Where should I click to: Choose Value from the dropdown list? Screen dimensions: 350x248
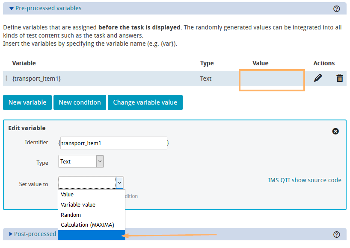(x=67, y=195)
